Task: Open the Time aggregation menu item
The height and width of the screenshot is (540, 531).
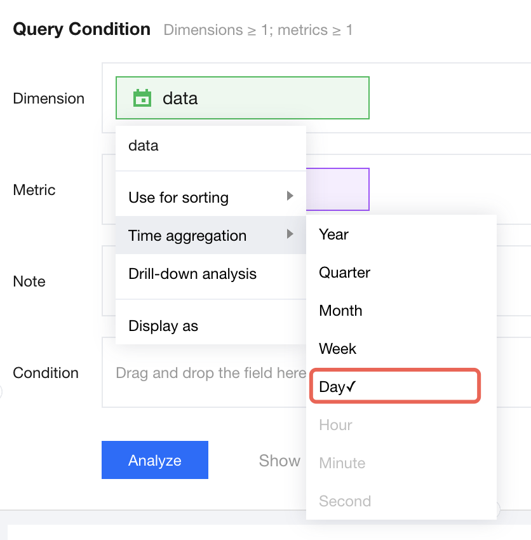Action: pyautogui.click(x=187, y=236)
